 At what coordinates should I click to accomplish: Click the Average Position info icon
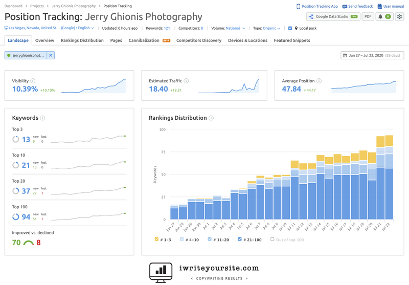pos(319,81)
